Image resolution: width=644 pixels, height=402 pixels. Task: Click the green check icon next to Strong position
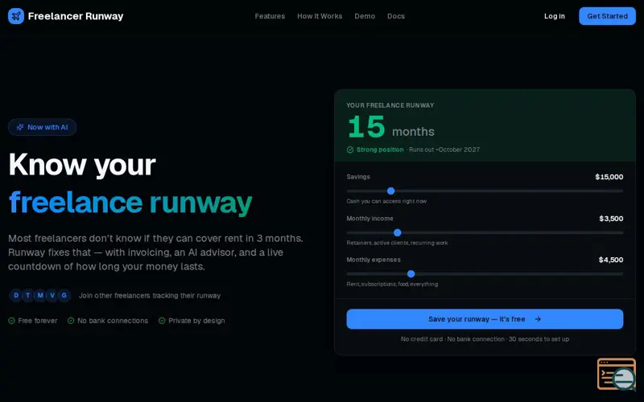click(x=350, y=150)
